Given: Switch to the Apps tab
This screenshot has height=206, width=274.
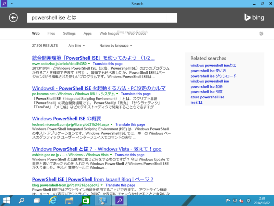Looking at the screenshot, I should (88, 33).
